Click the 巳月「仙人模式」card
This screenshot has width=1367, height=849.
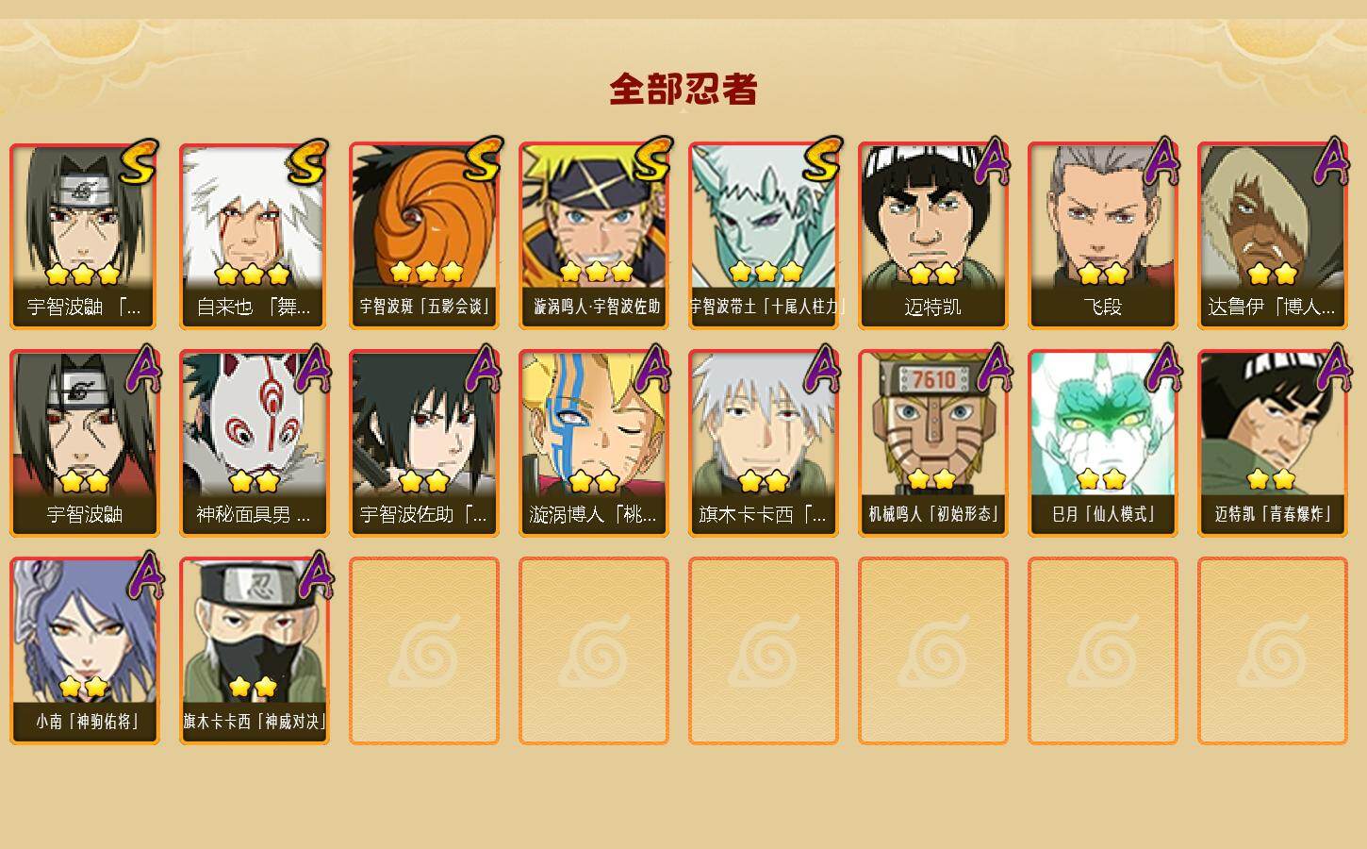pos(1103,443)
